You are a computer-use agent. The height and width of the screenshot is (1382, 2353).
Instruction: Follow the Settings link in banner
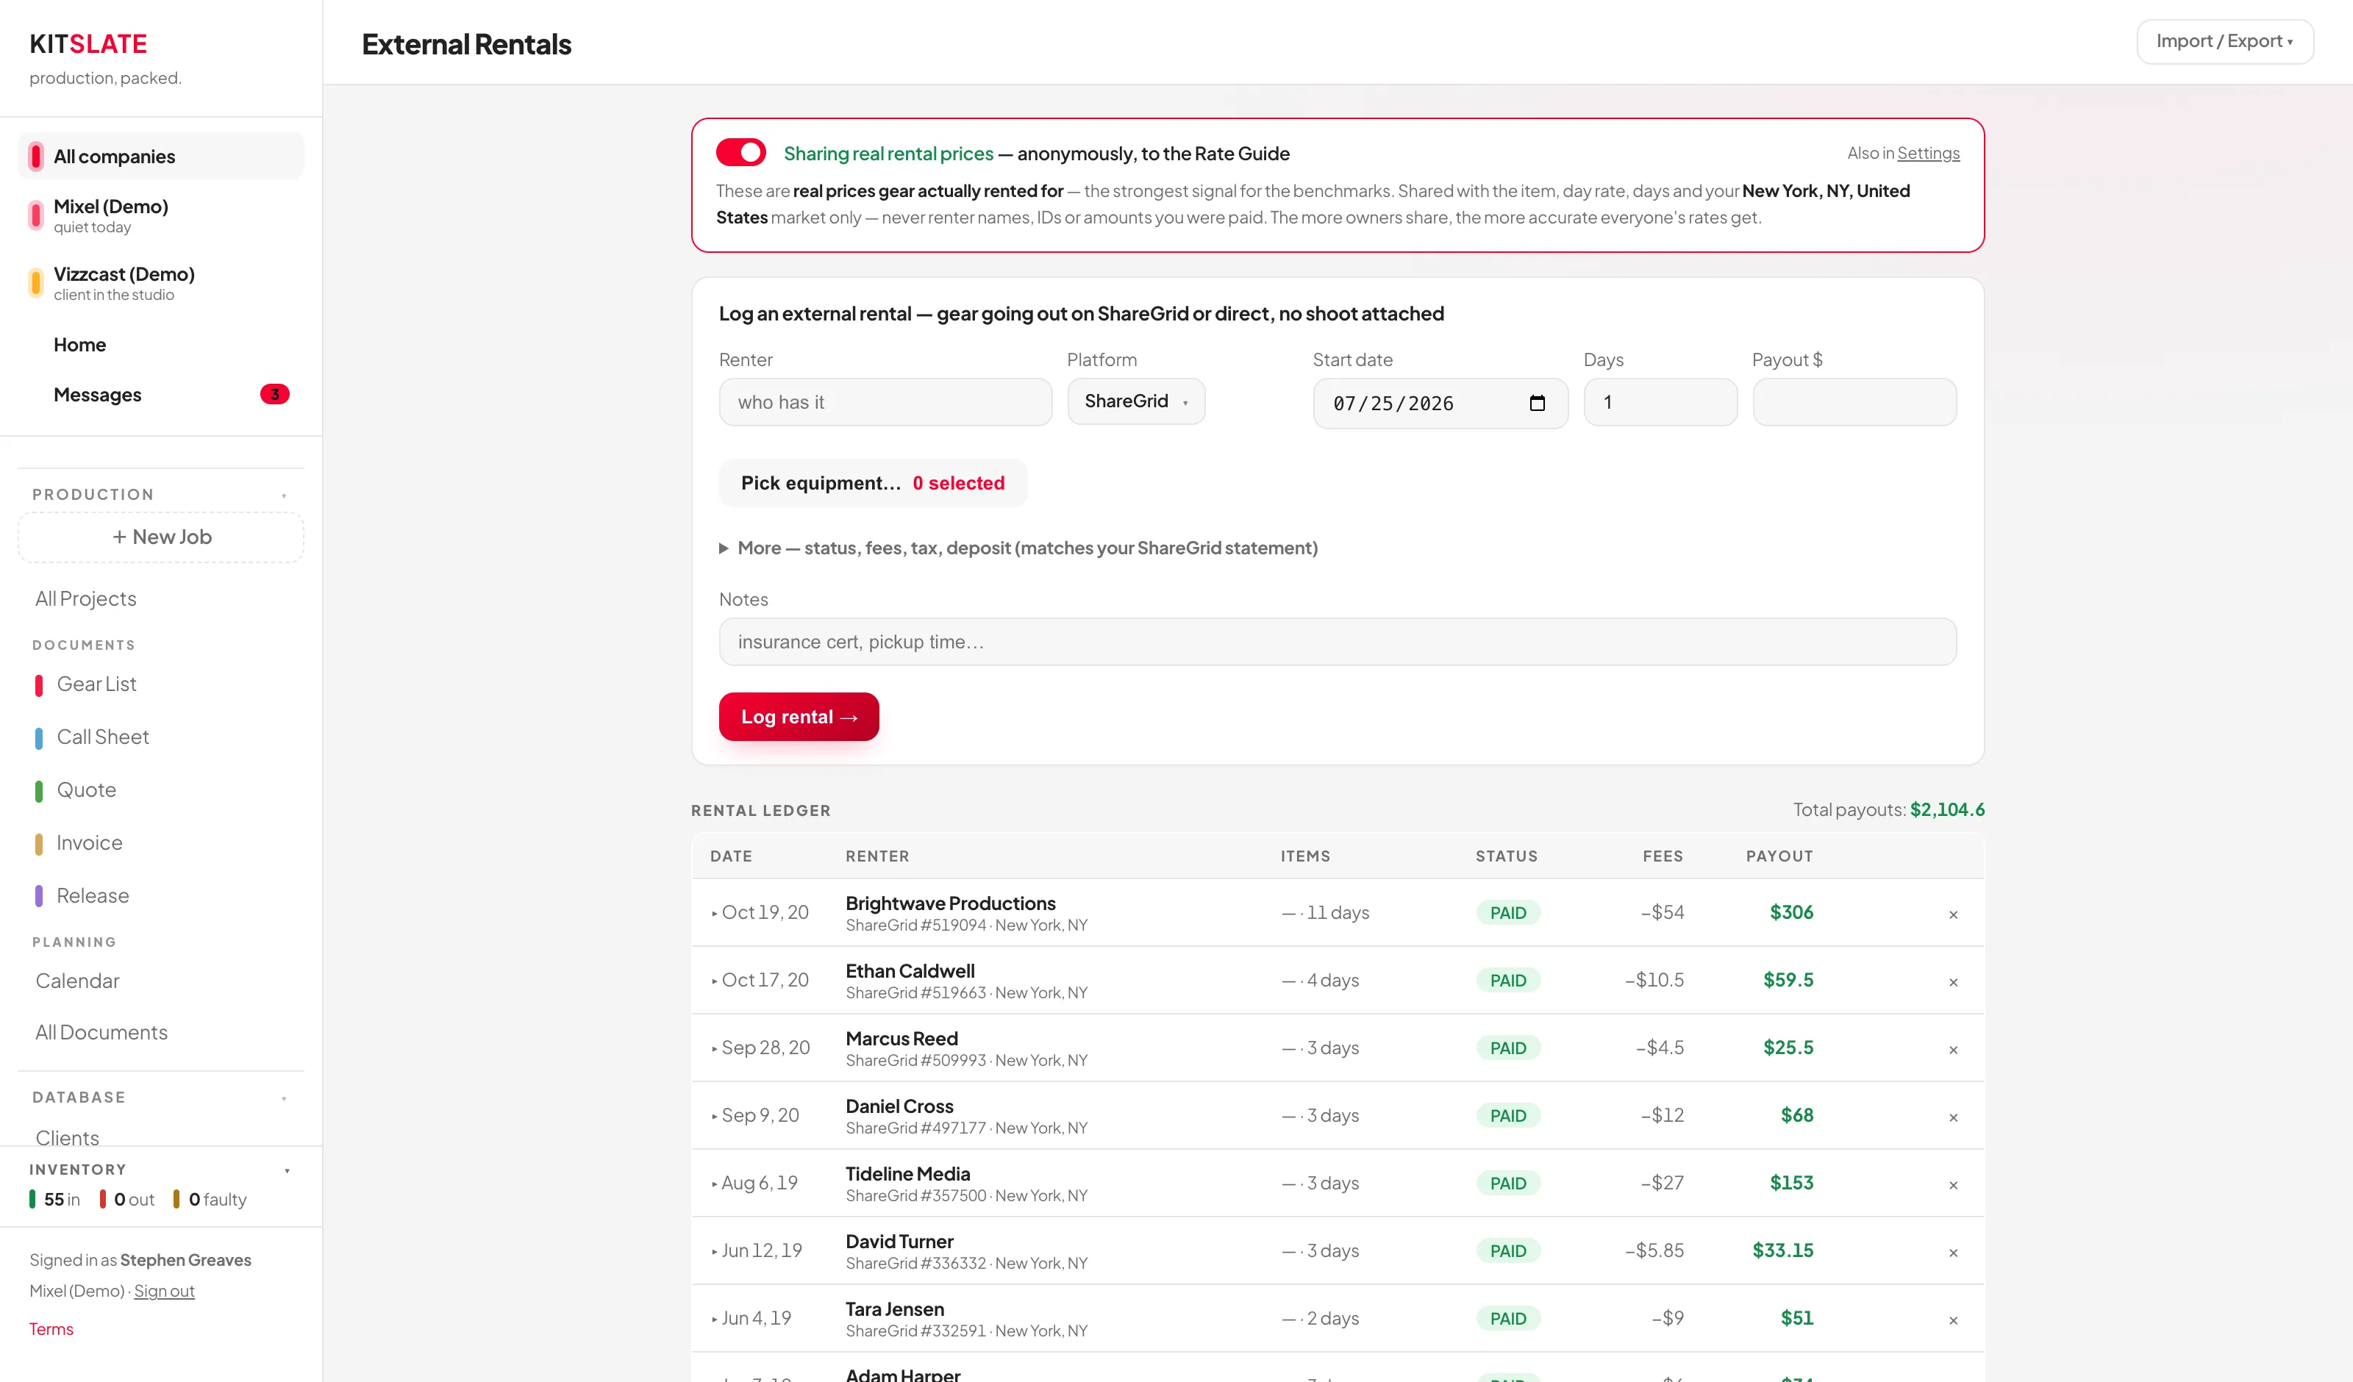pos(1928,153)
